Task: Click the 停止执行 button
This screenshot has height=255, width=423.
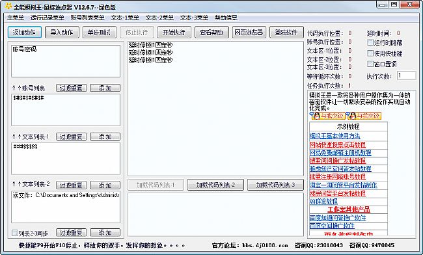Action: point(137,33)
